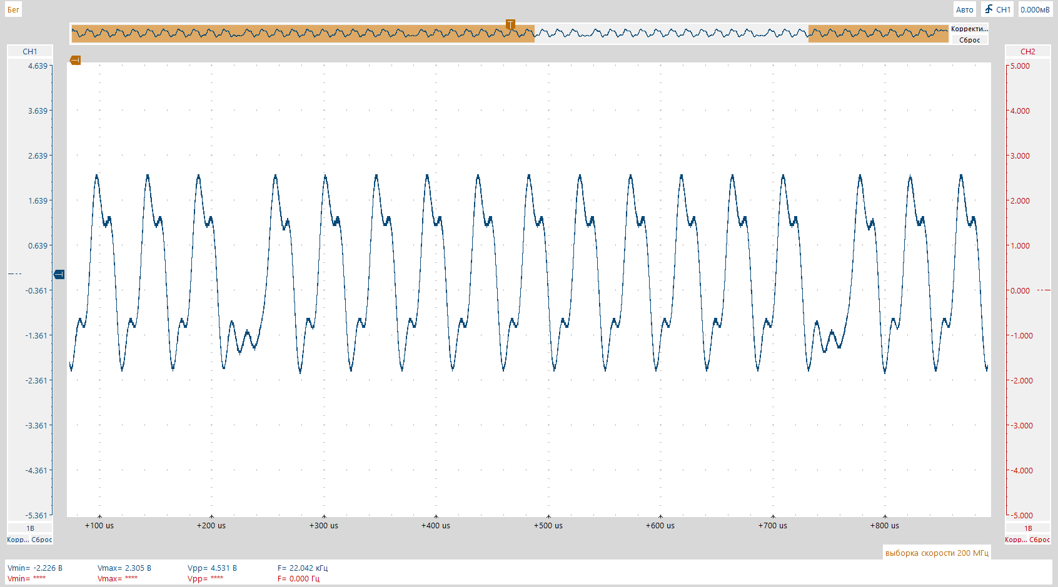Click Корр... under the CH1 scale
The height and width of the screenshot is (587, 1058).
click(x=18, y=540)
